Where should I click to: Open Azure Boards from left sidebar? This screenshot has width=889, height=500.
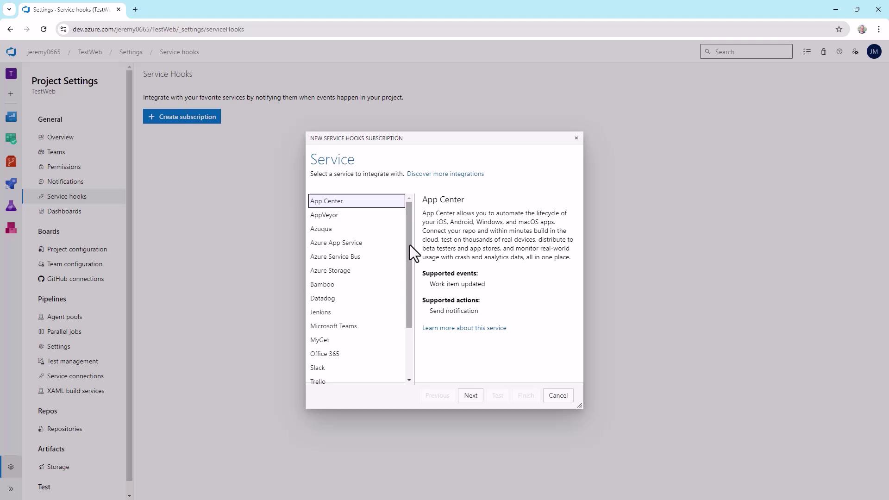click(11, 139)
